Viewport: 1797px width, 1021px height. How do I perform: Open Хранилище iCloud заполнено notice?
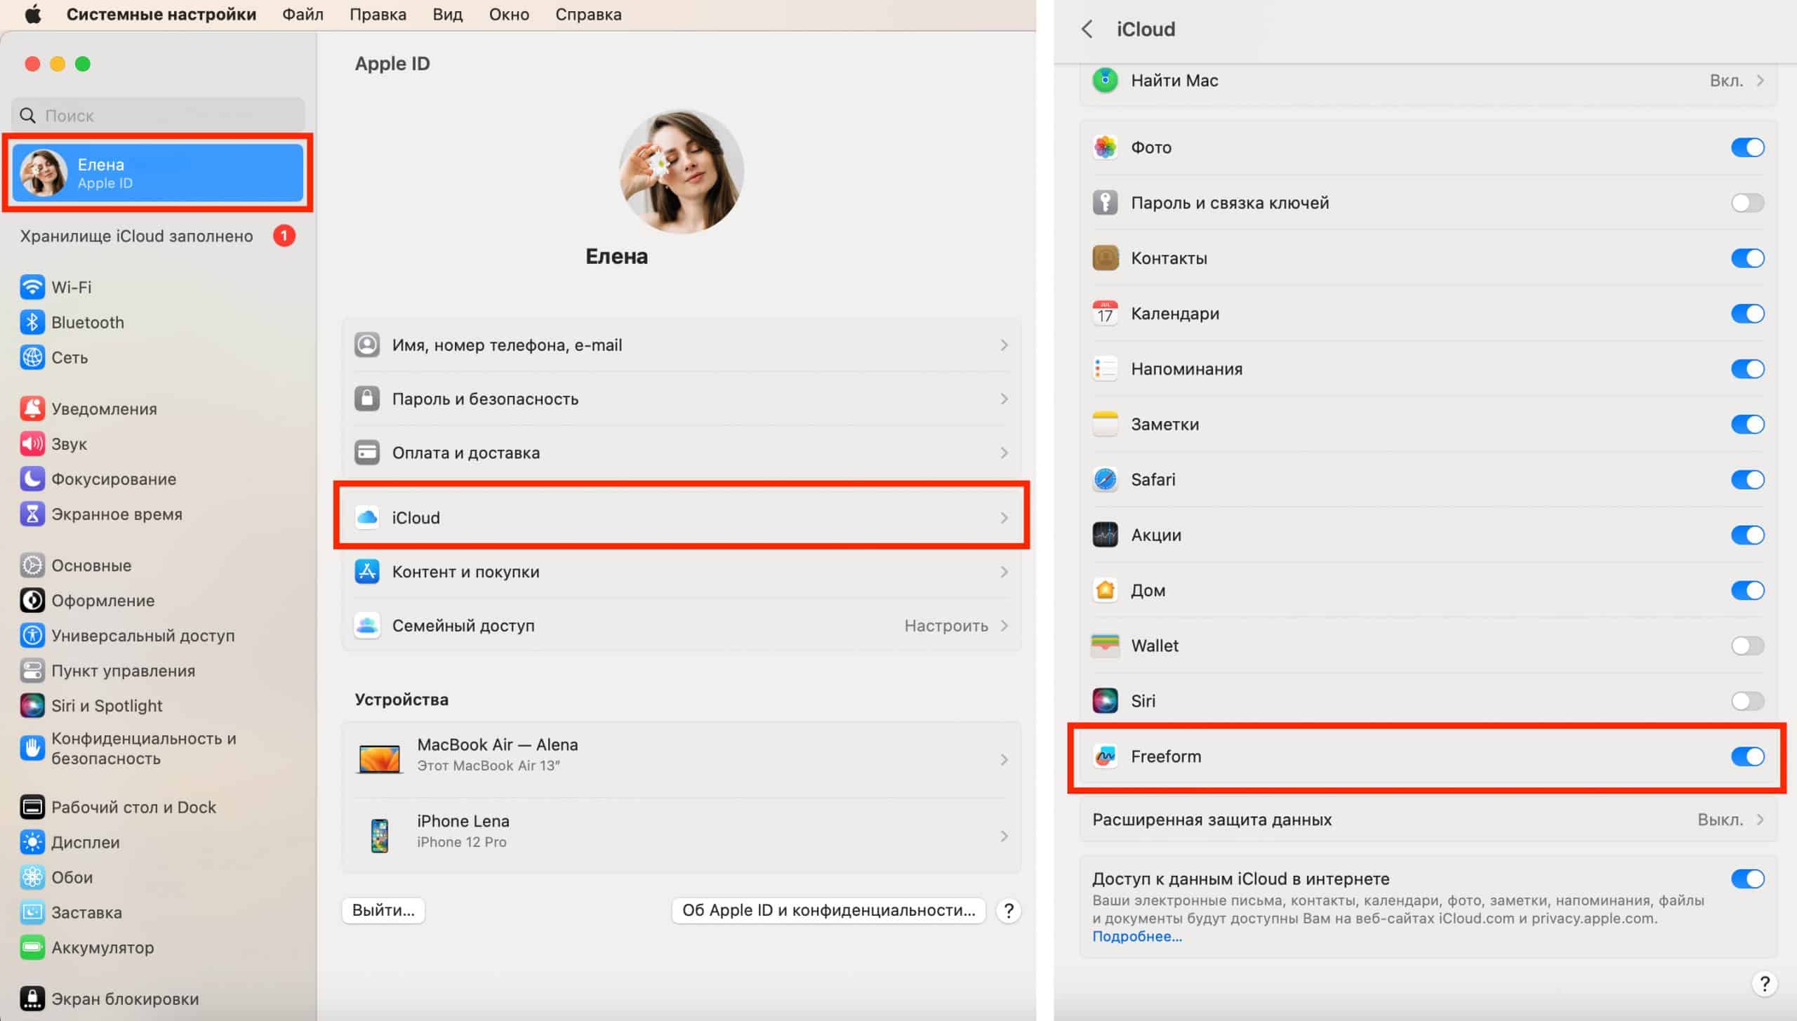click(158, 236)
